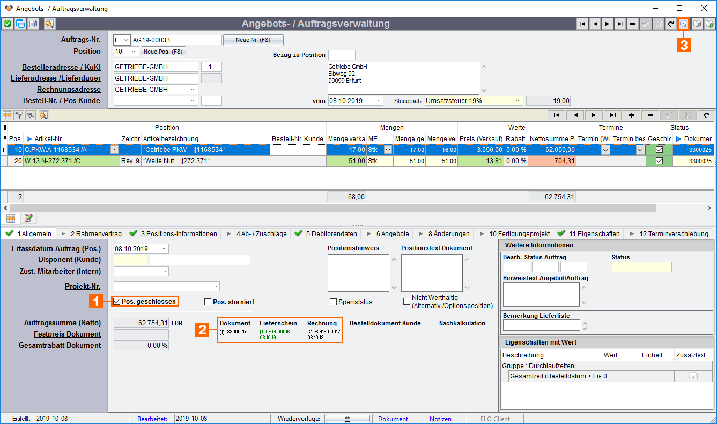
Task: Open Termin (Wunsch) dropdown in row 10
Action: click(606, 150)
